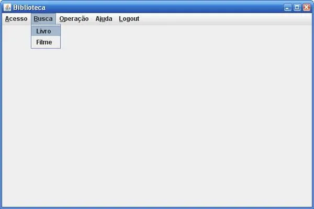Minimize the Biblioteca window
The height and width of the screenshot is (209, 314).
pyautogui.click(x=287, y=8)
